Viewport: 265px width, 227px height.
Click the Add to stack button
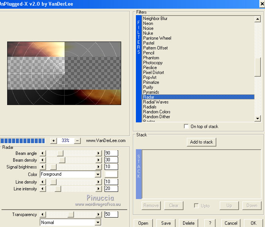click(x=202, y=142)
